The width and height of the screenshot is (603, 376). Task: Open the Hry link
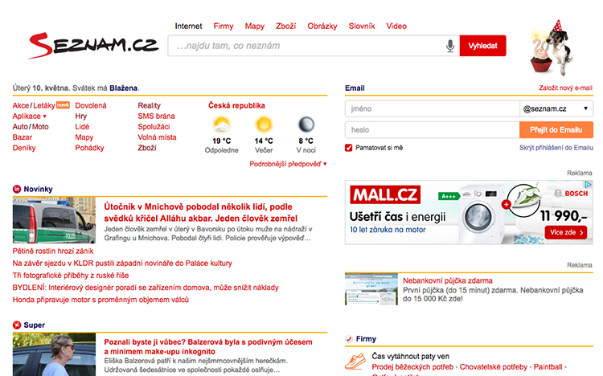(x=81, y=116)
